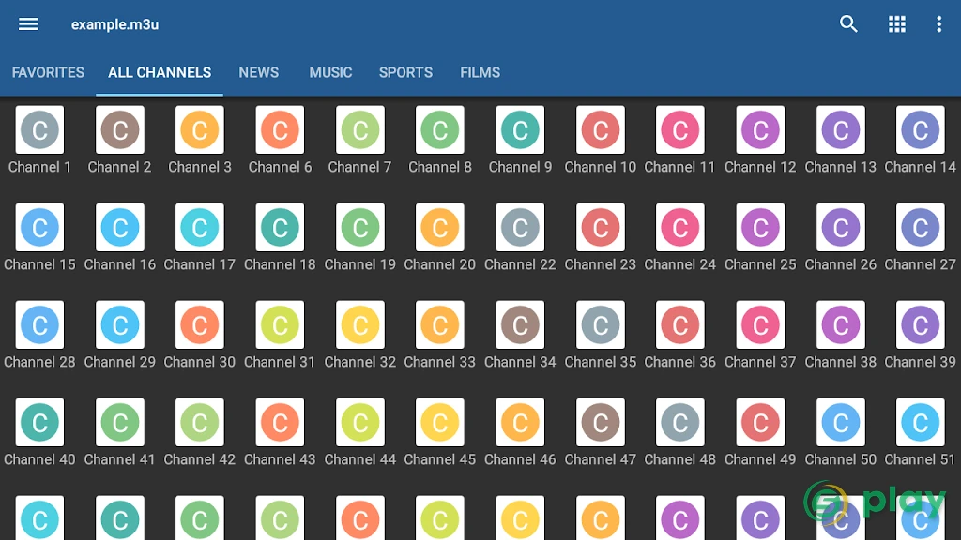961x540 pixels.
Task: Open the hamburger navigation menu
Action: pos(28,24)
